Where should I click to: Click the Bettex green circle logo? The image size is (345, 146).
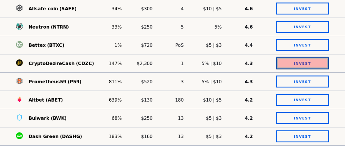19,44
